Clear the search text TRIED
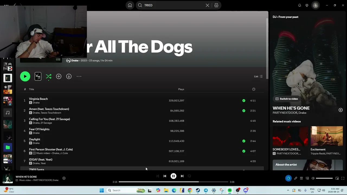Image resolution: width=347 pixels, height=195 pixels. [207, 5]
